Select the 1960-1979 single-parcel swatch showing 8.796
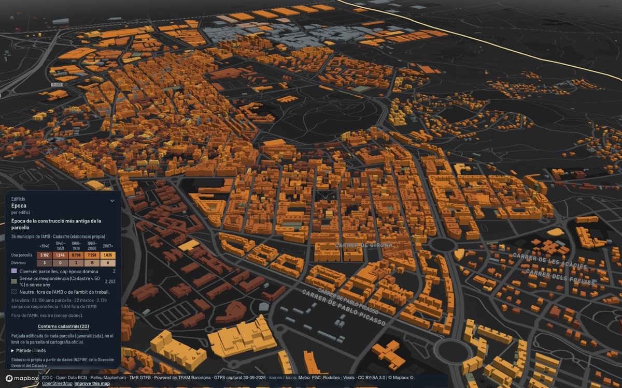Image resolution: width=622 pixels, height=388 pixels. [76, 255]
